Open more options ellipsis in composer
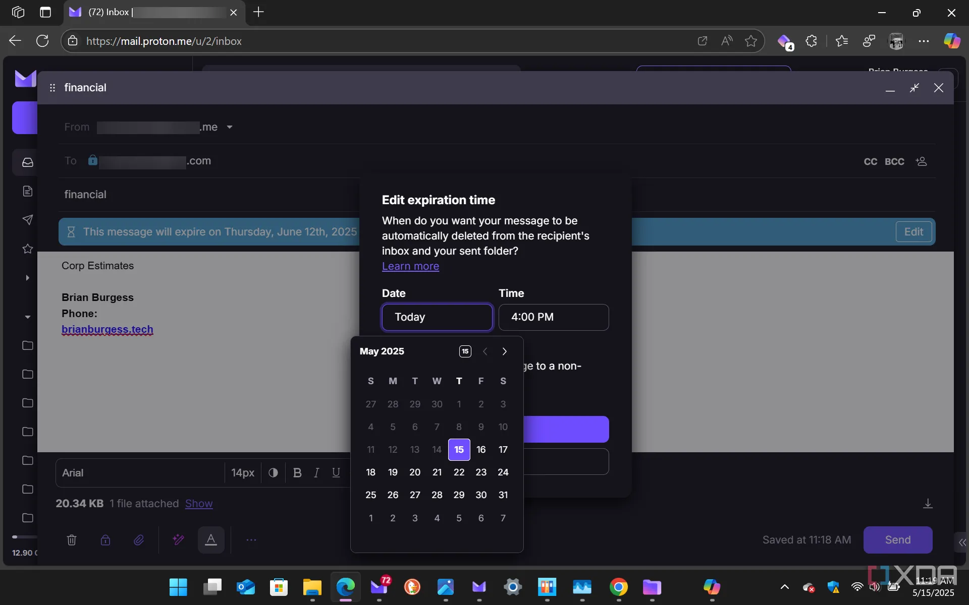The height and width of the screenshot is (605, 969). pos(251,540)
